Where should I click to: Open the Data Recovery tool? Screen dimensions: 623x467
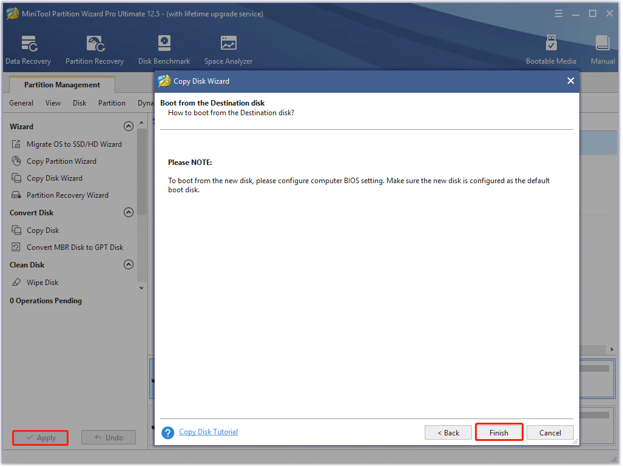tap(29, 50)
